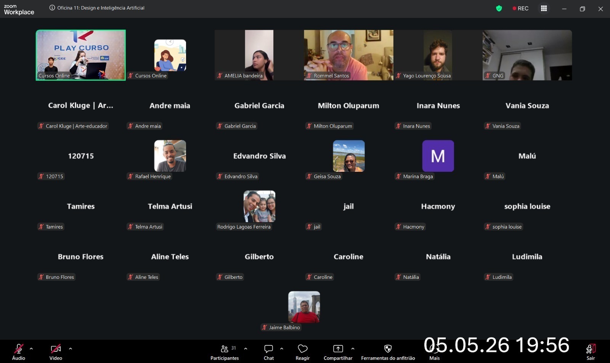This screenshot has height=363, width=610.
Task: Click Sair to leave the meeting
Action: (x=591, y=352)
